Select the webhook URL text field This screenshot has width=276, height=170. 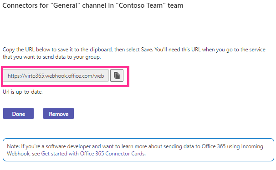tap(56, 75)
